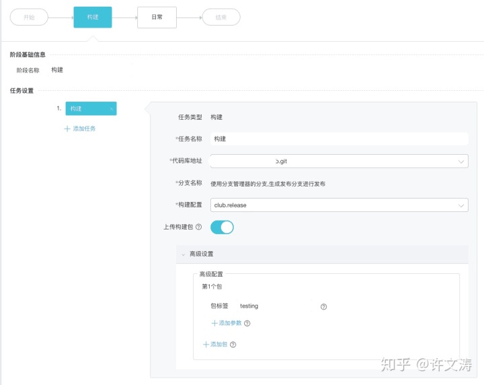Image resolution: width=484 pixels, height=385 pixels.
Task: Add a new task with 添加任务
Action: point(80,129)
